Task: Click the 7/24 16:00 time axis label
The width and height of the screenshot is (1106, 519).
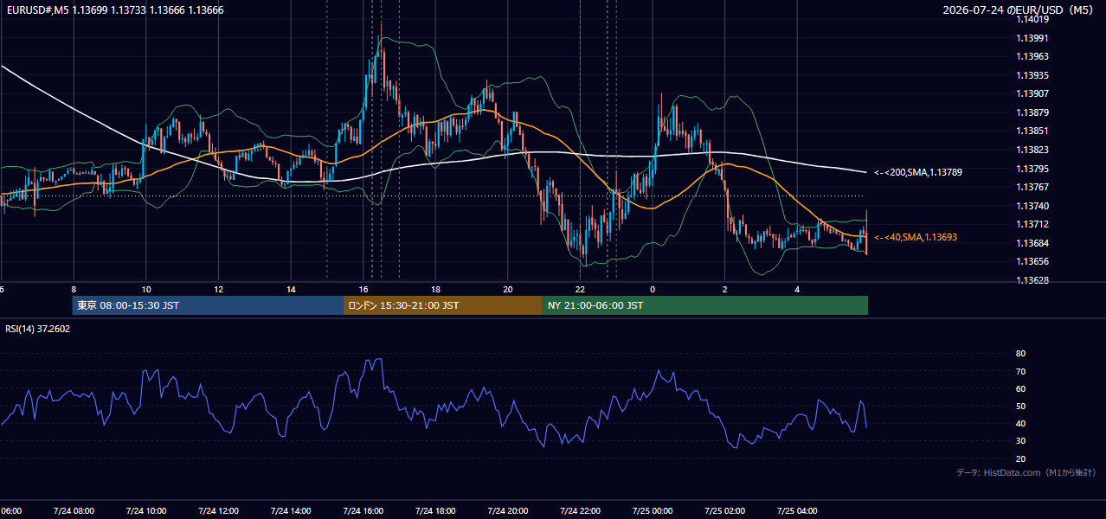Action: point(363,510)
